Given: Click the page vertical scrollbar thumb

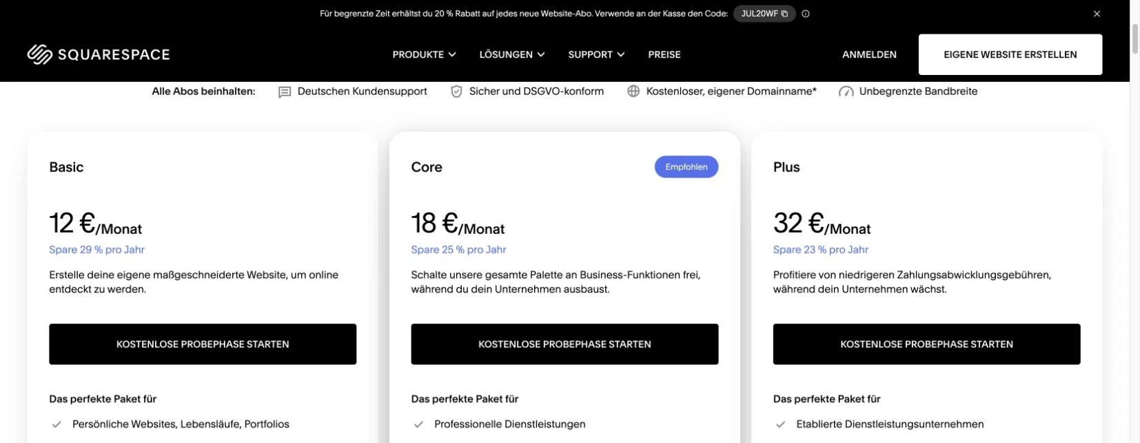Looking at the screenshot, I should pos(1135,38).
